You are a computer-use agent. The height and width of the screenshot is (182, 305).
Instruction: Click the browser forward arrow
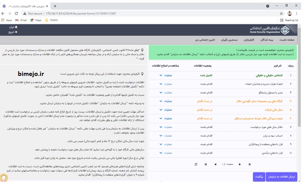(9, 13)
